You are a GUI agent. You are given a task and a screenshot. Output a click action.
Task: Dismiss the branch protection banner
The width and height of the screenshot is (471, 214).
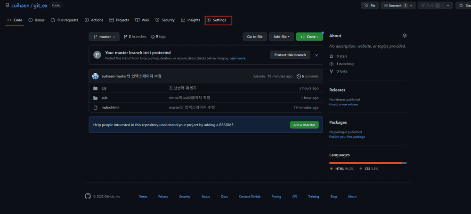(317, 55)
